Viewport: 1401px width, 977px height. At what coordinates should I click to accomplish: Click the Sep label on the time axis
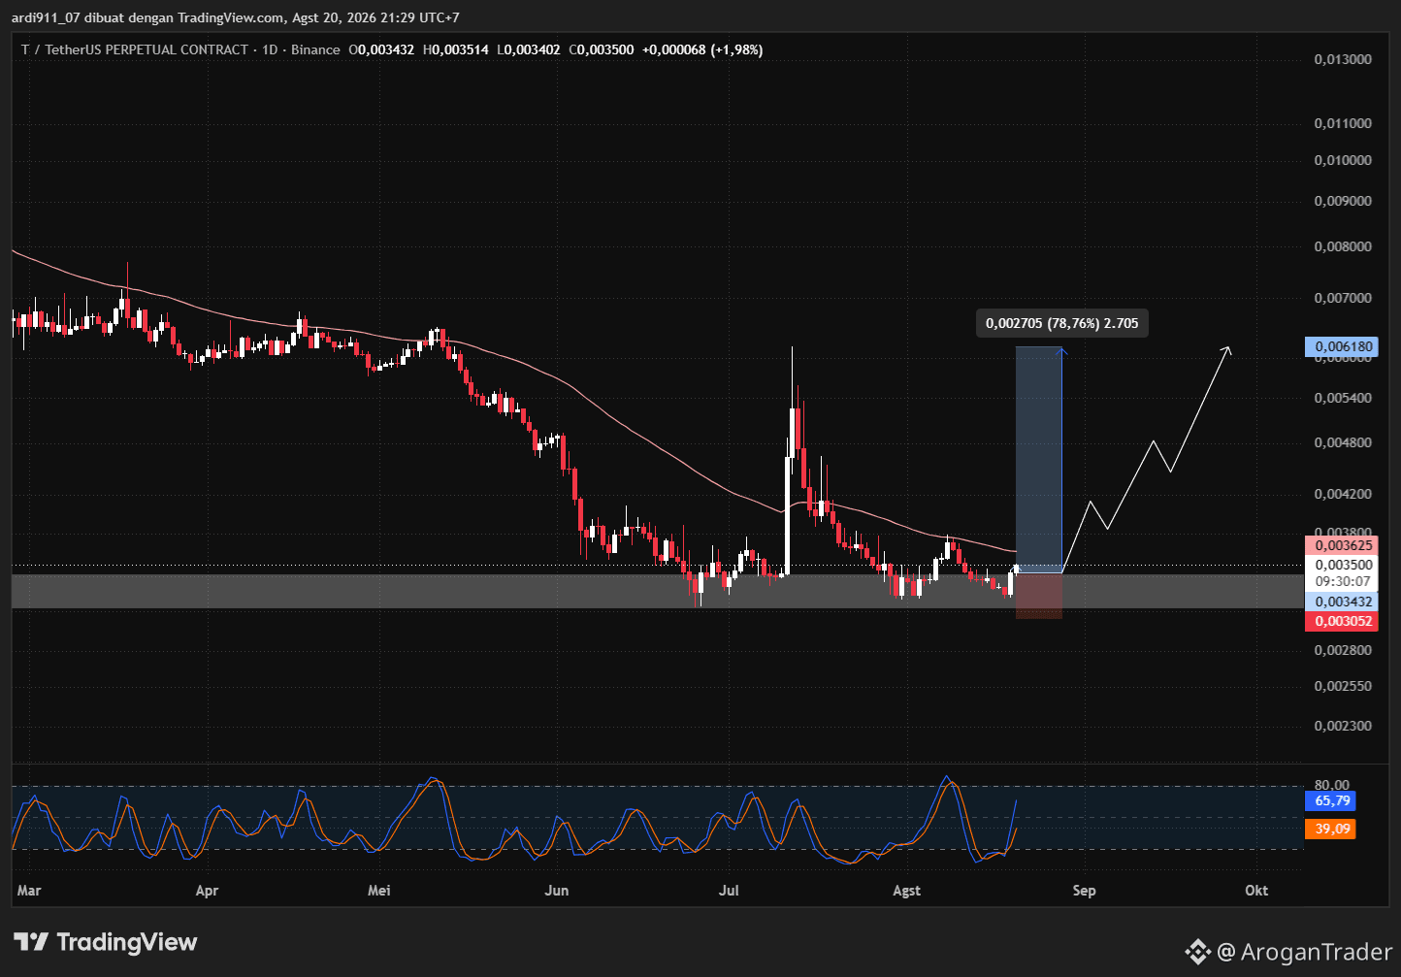(x=1084, y=891)
